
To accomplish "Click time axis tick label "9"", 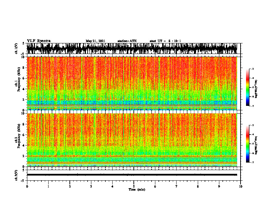I will click(219, 186).
